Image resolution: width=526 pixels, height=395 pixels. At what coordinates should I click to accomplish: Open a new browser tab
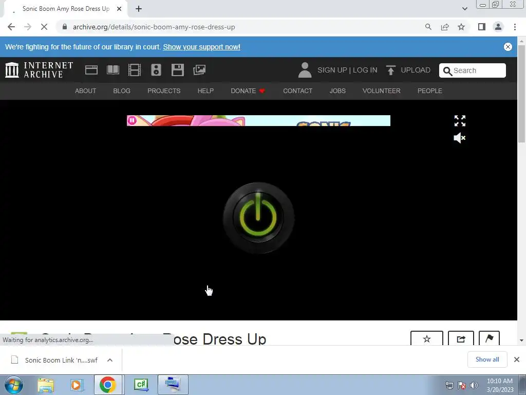139,9
